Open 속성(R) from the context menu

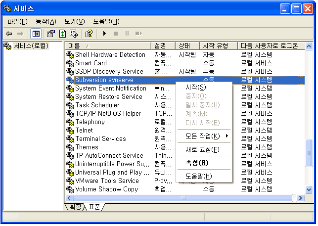(x=197, y=163)
